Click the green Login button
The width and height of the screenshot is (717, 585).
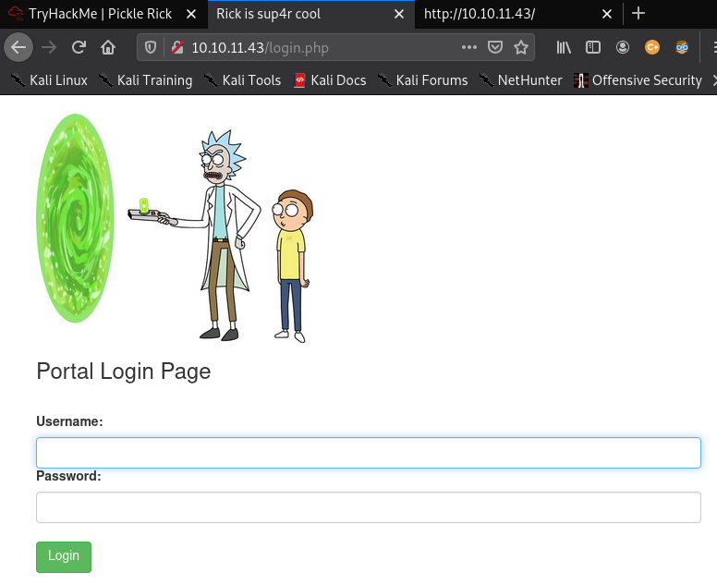click(x=64, y=556)
